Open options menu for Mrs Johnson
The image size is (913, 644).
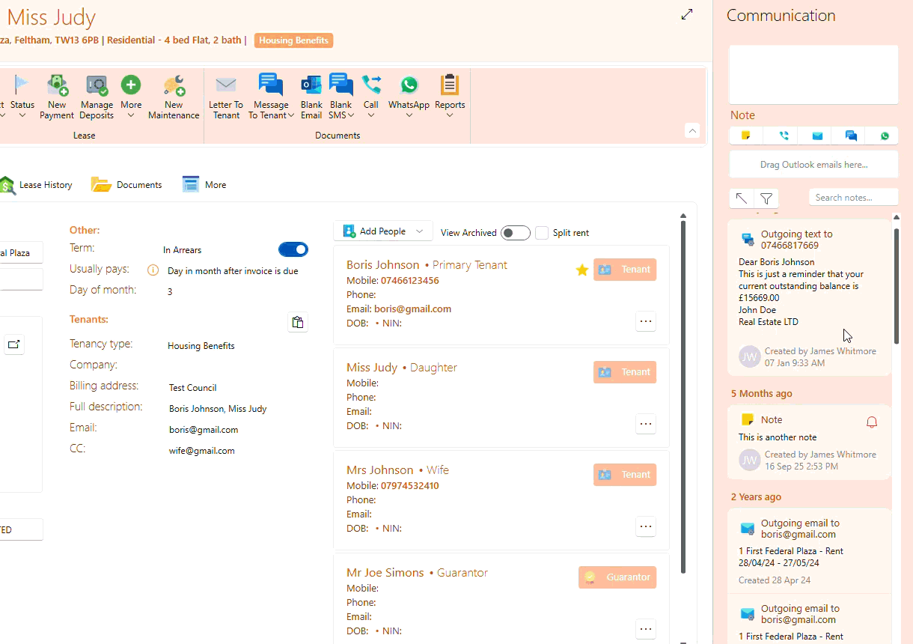[x=645, y=526]
